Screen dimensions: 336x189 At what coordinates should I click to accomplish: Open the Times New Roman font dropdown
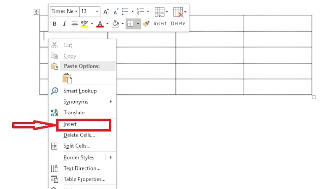[76, 11]
